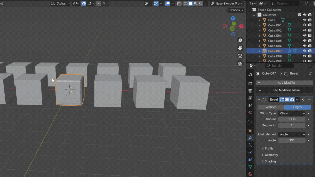The width and height of the screenshot is (315, 177).
Task: Click the bevel Amount 0.1 m field
Action: point(291,119)
